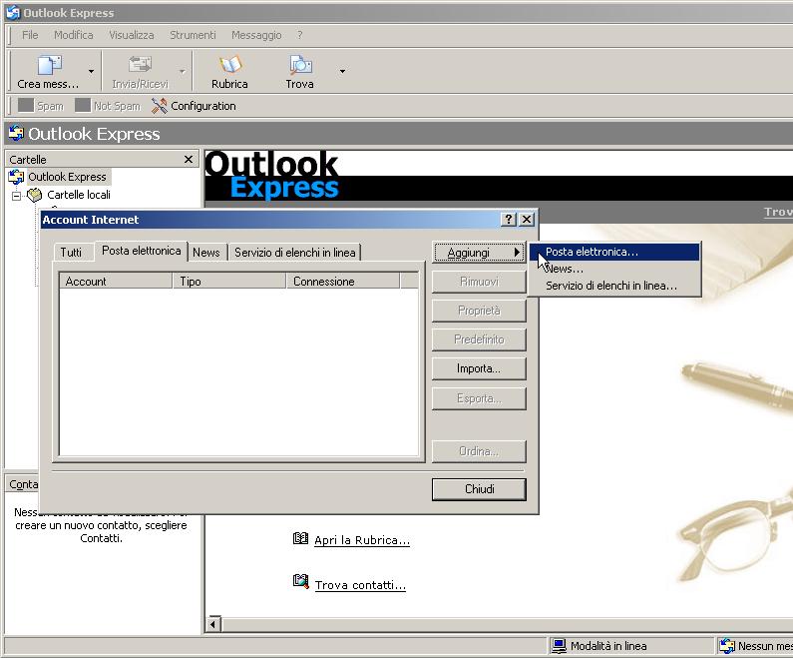Click the Trova contatti icon
The width and height of the screenshot is (793, 658).
tap(301, 581)
